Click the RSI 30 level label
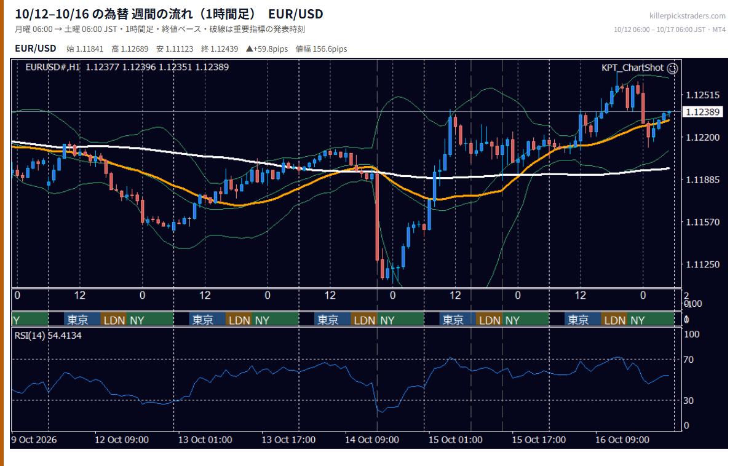Image resolution: width=738 pixels, height=466 pixels. (x=690, y=401)
